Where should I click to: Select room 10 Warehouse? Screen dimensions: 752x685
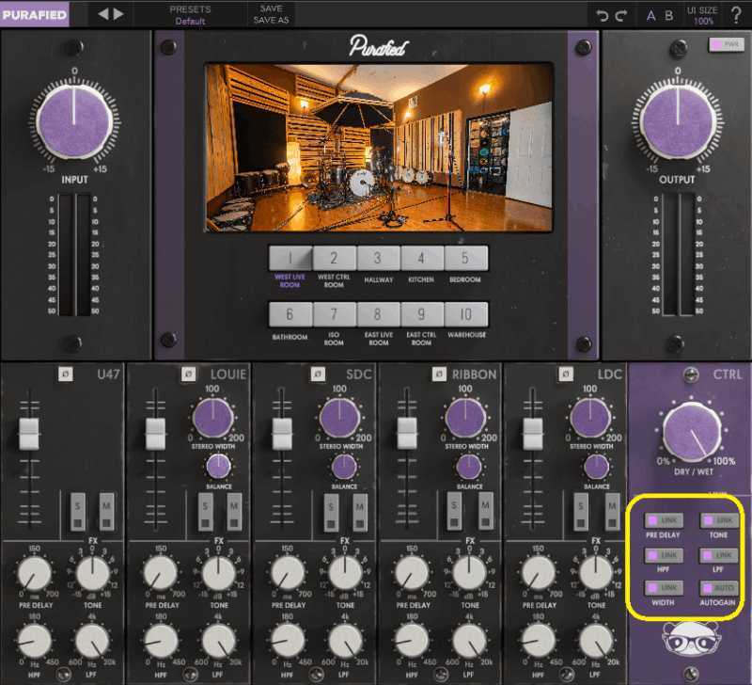(x=466, y=314)
